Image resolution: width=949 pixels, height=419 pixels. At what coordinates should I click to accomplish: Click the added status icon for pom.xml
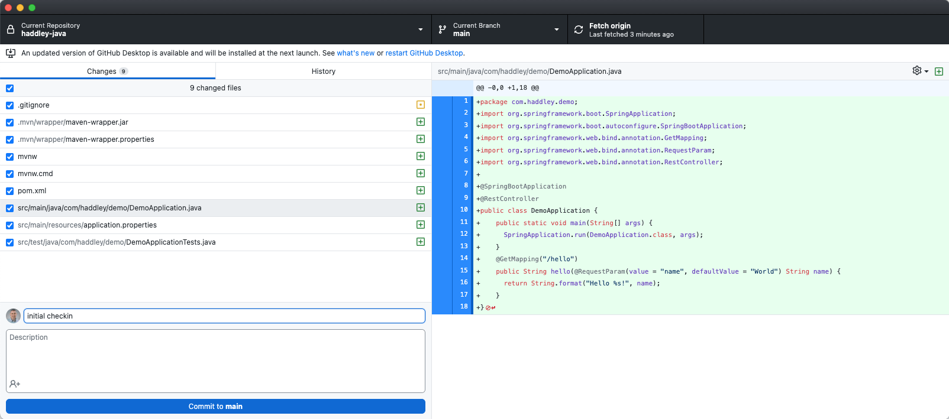pos(421,190)
